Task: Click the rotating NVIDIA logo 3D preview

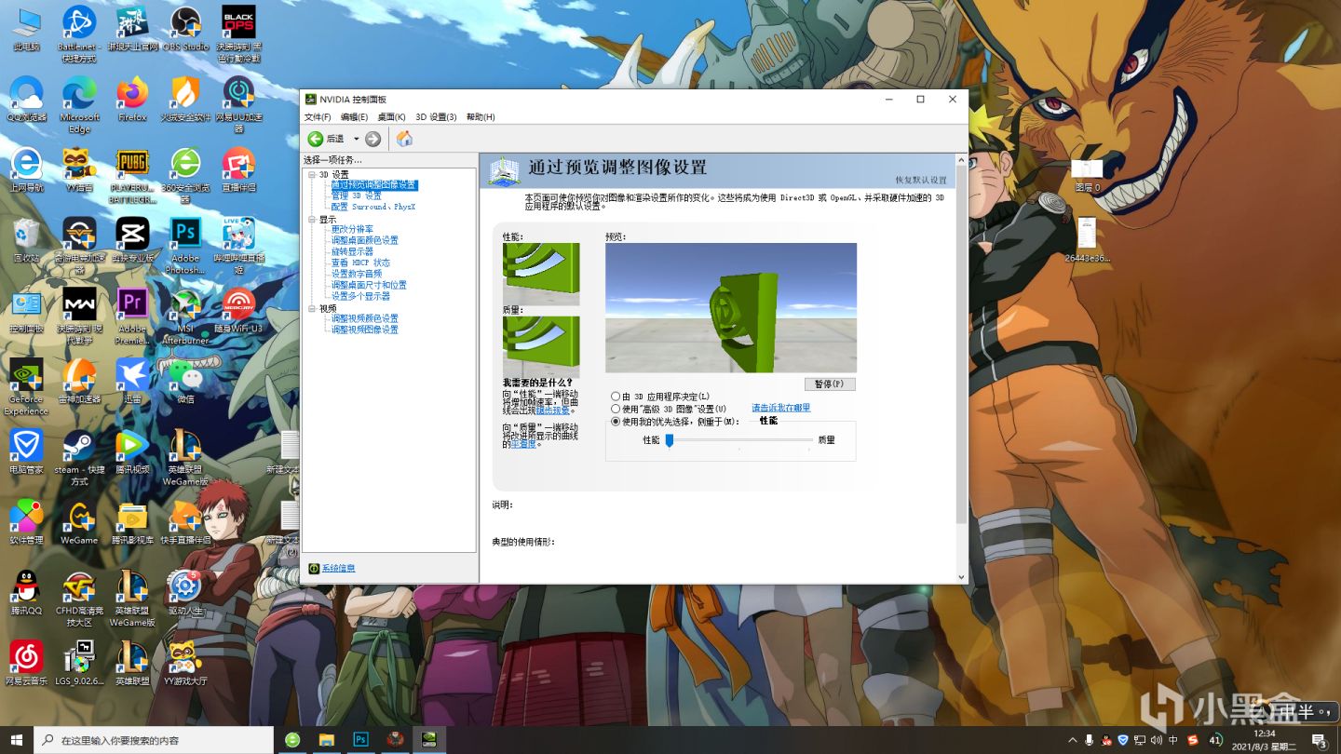Action: click(731, 308)
